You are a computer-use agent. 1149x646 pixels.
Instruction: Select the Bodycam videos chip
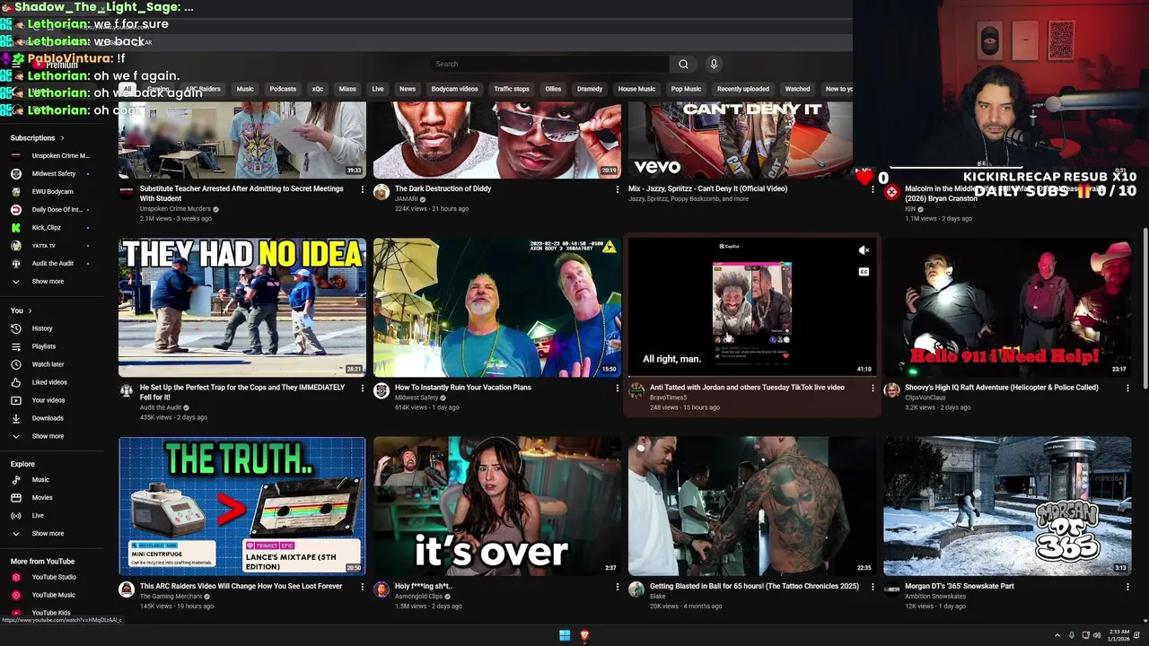(x=454, y=89)
